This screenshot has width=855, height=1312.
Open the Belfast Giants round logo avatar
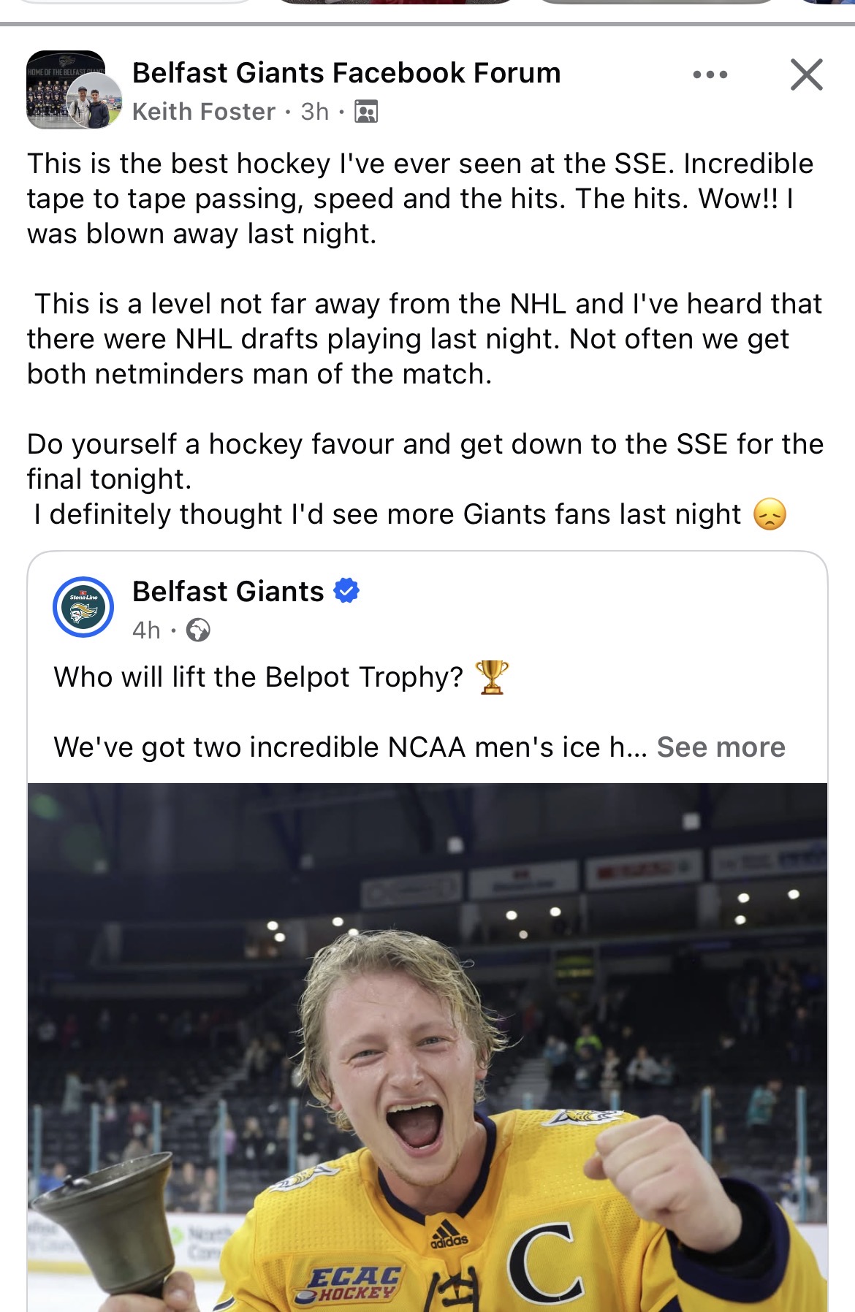click(x=83, y=607)
